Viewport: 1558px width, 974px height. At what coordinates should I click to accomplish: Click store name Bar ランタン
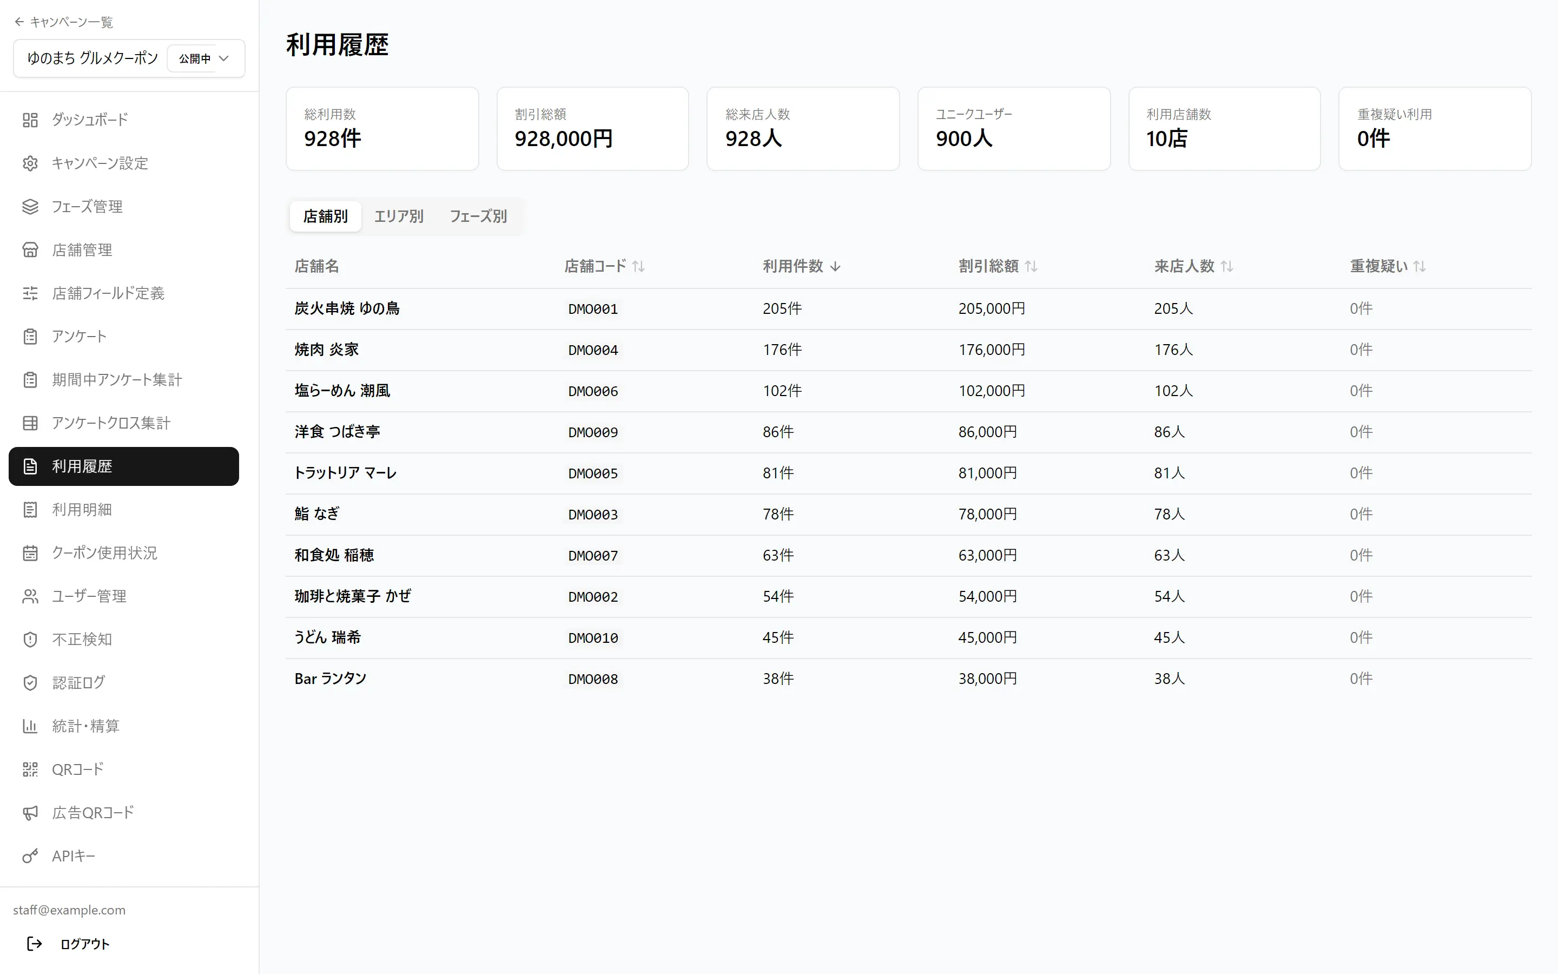point(331,679)
